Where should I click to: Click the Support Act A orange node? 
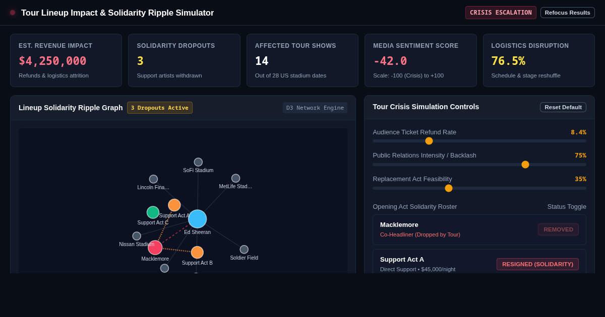174,205
